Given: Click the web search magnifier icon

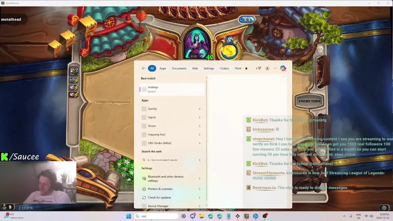Looking at the screenshot, I should pyautogui.click(x=144, y=160).
